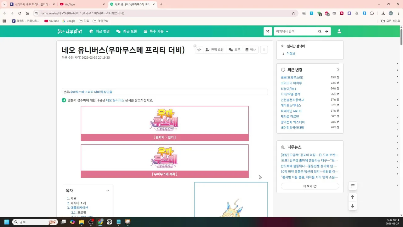The height and width of the screenshot is (227, 403).
Task: Jump to subsection 3.1. 프로필
Action: point(79,212)
